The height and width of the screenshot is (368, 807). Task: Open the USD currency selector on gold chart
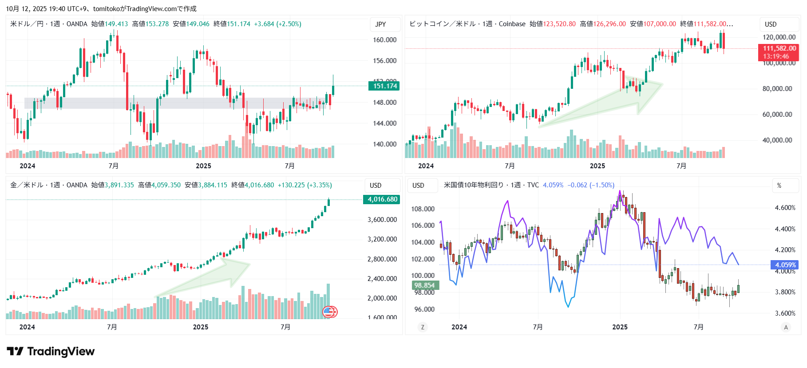pyautogui.click(x=376, y=186)
